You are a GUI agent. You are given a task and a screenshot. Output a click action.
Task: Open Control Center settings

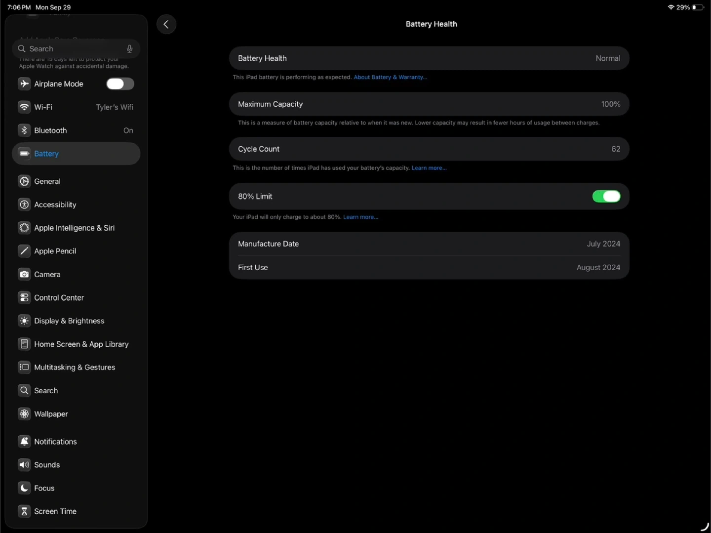pyautogui.click(x=59, y=298)
